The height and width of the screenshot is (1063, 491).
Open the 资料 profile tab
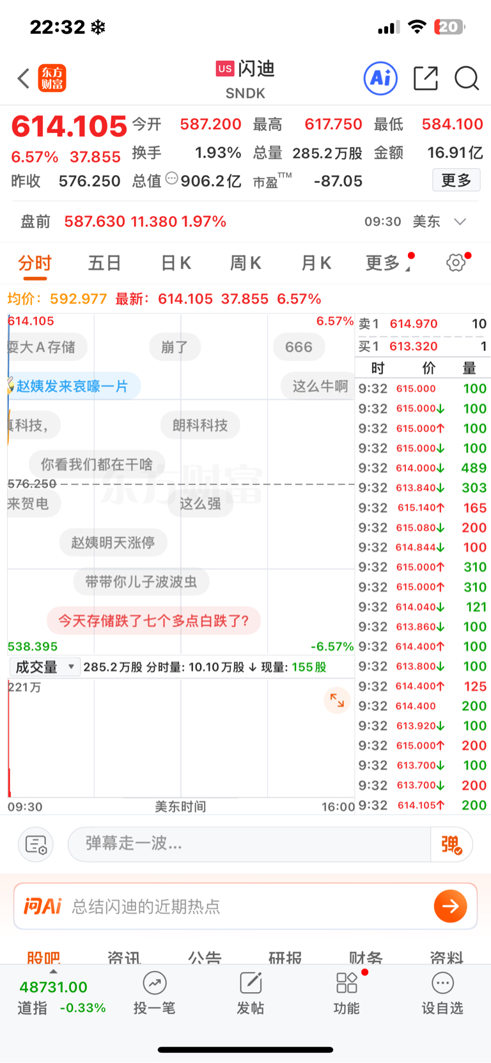446,957
